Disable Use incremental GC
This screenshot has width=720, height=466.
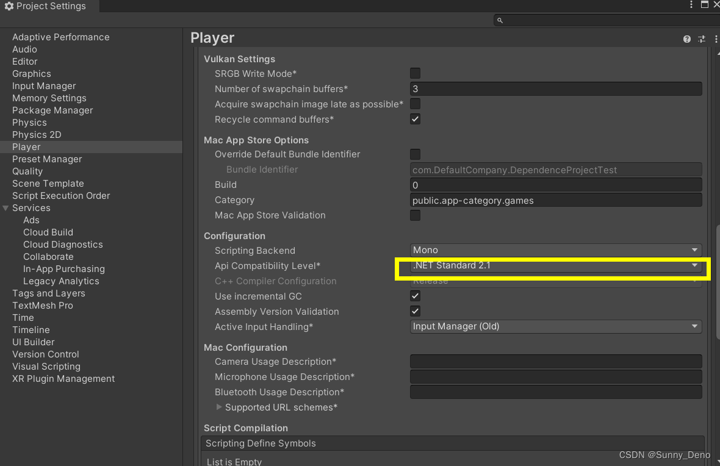[x=415, y=296]
